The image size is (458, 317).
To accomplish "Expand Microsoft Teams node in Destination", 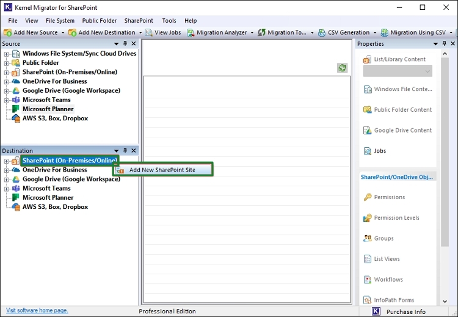I will (7, 189).
